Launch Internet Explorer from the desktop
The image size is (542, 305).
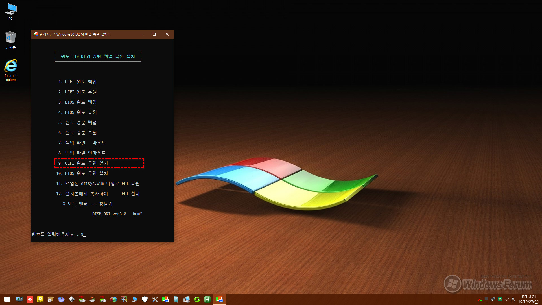click(10, 70)
